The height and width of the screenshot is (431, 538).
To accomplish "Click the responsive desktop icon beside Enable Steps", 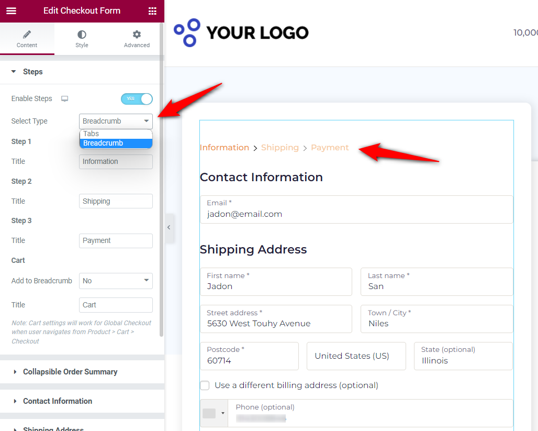I will [64, 99].
